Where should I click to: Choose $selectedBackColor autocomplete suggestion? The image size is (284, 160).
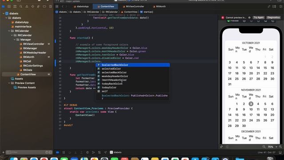[133, 65]
